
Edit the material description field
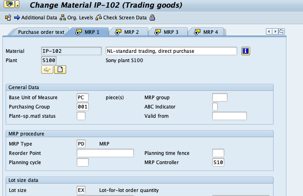point(171,51)
